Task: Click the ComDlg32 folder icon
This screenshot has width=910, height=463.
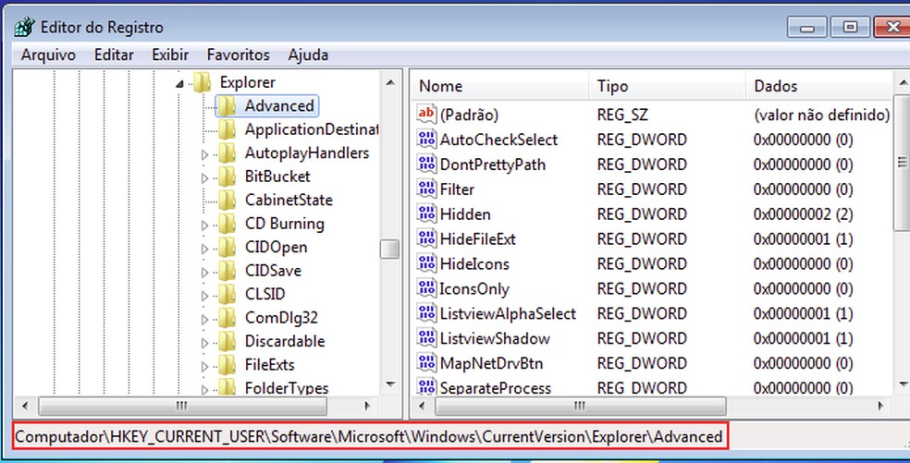Action: (227, 318)
